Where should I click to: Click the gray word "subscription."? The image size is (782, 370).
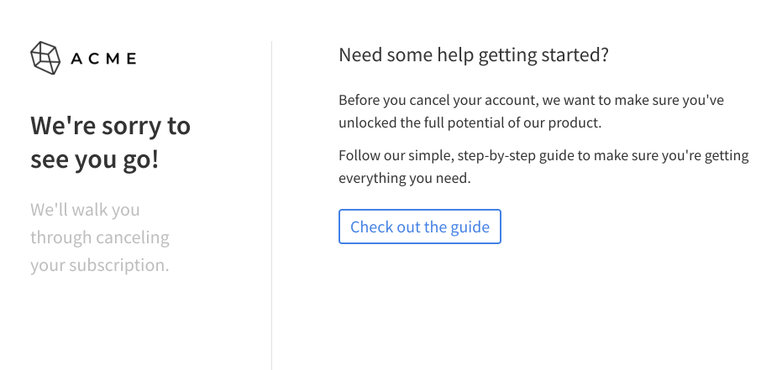(119, 265)
